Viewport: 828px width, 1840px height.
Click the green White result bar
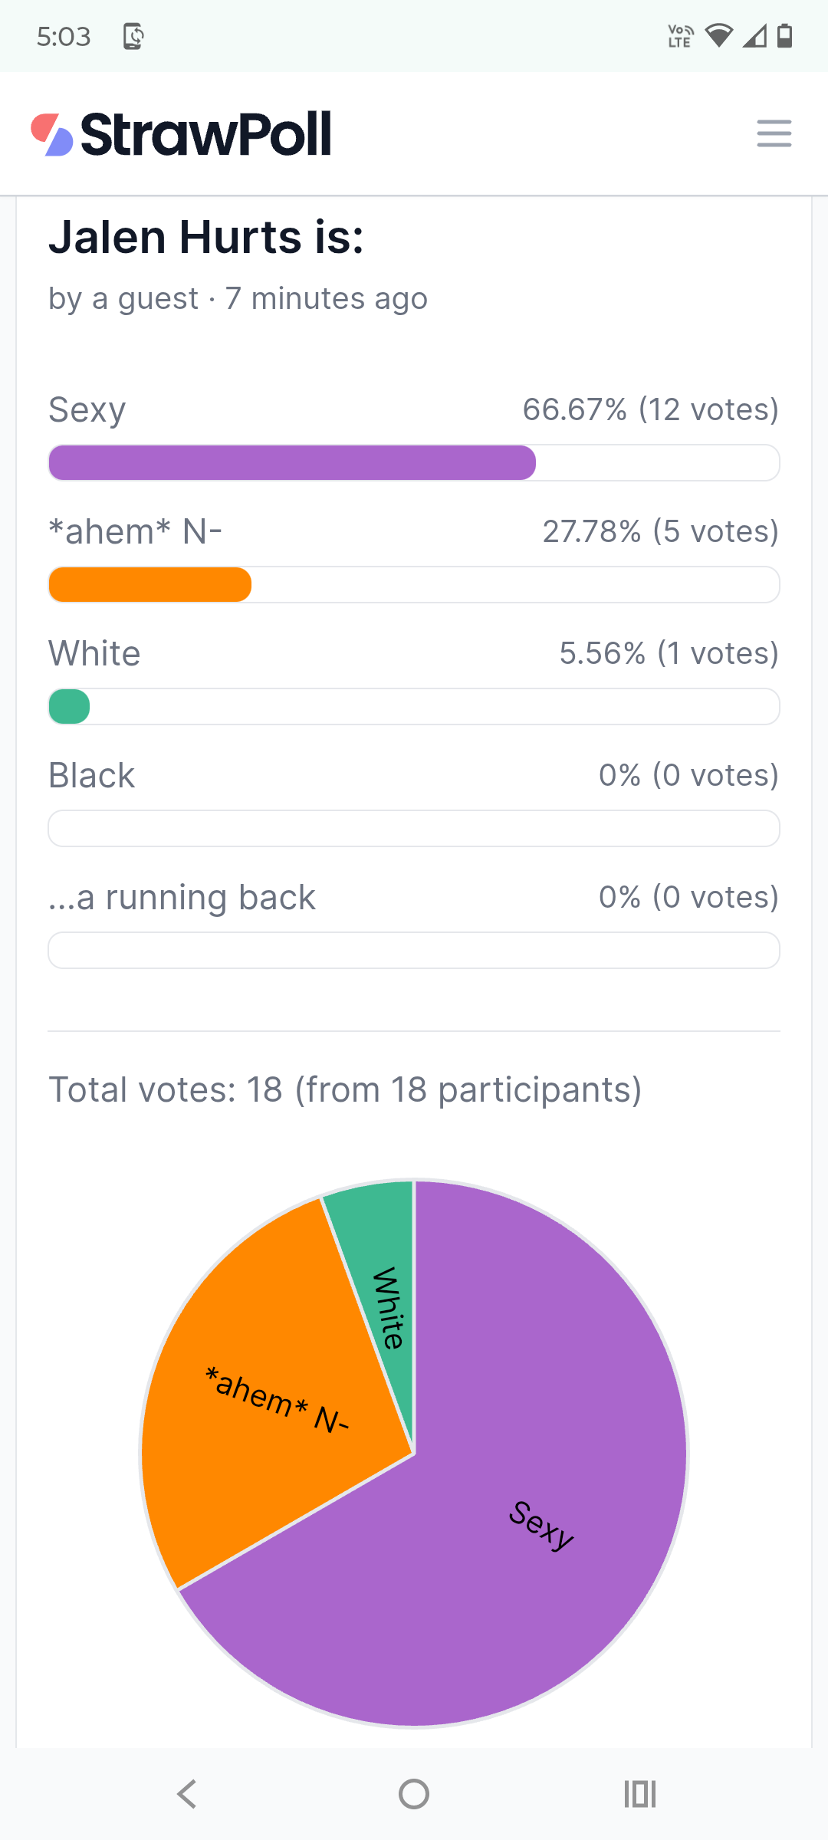point(414,707)
